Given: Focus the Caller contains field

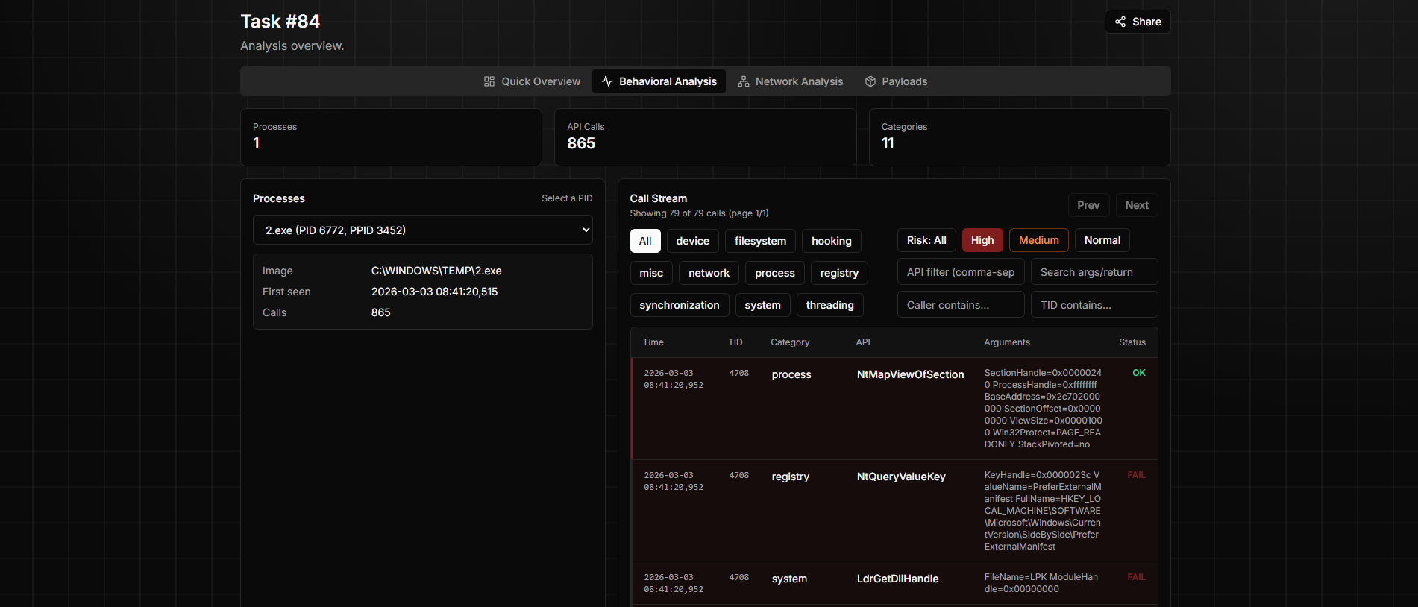Looking at the screenshot, I should [961, 304].
